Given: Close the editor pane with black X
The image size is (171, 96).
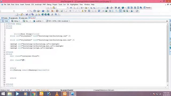Looking at the screenshot, I should (x=167, y=21).
